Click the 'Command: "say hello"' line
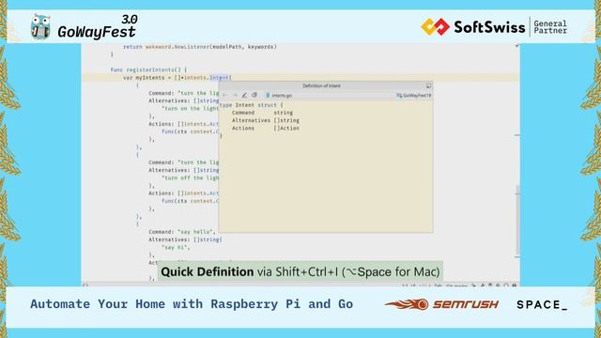The image size is (601, 338). [182, 232]
